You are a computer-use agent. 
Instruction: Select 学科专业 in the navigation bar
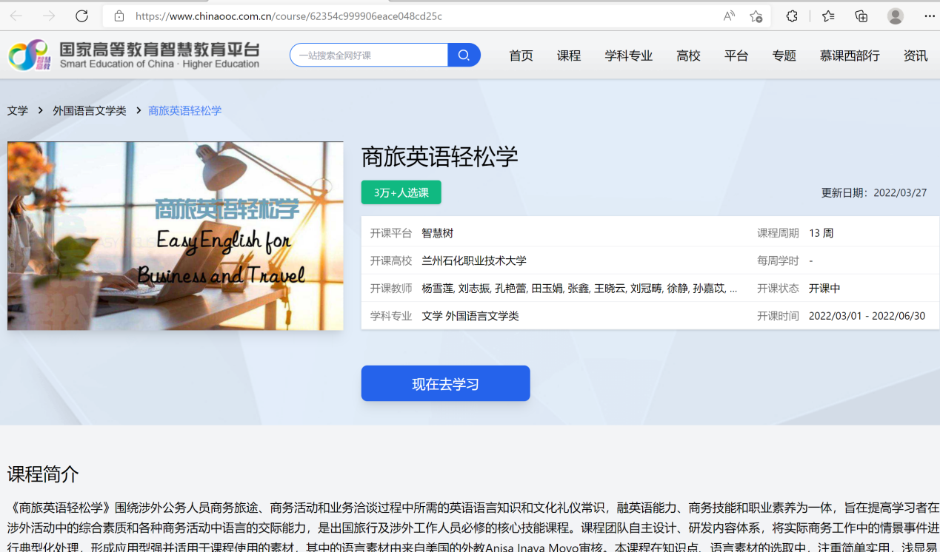(x=628, y=55)
